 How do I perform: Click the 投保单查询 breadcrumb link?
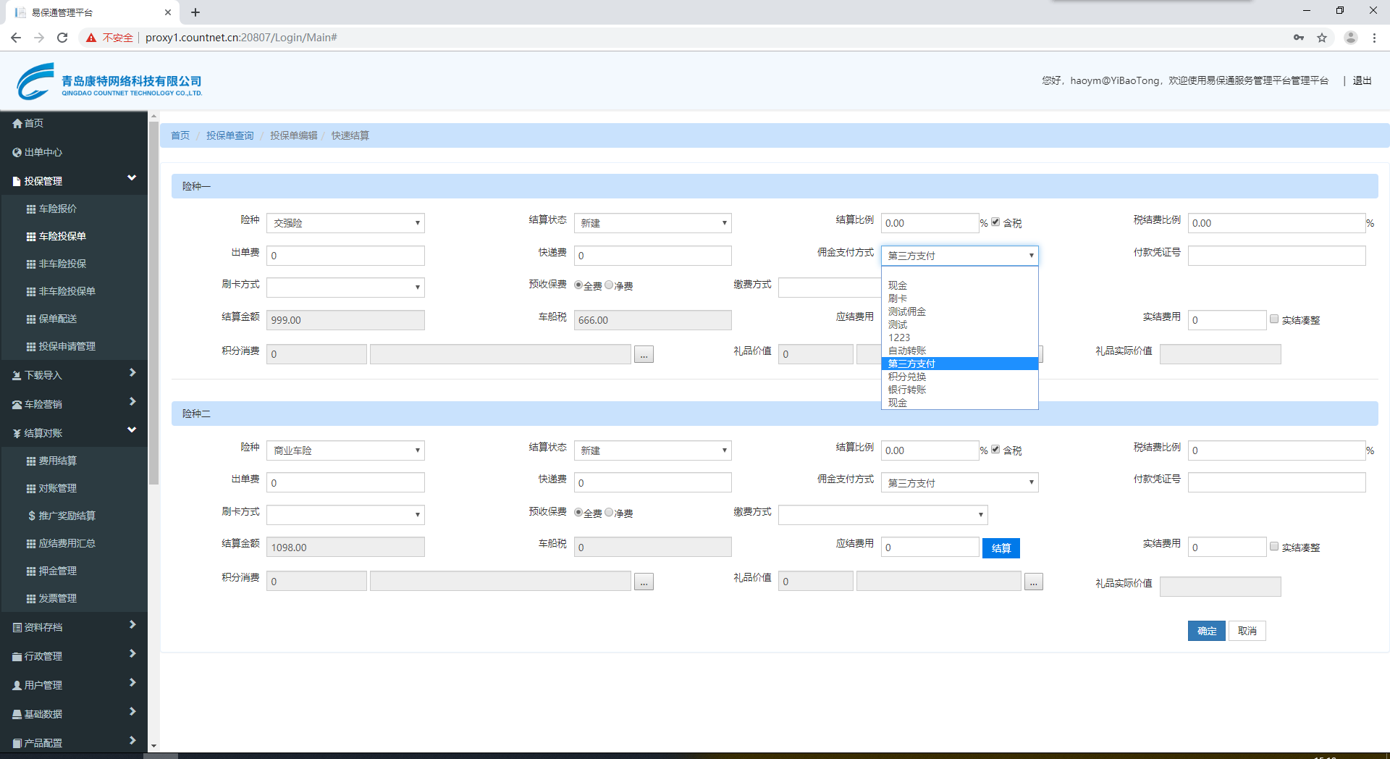[x=229, y=135]
